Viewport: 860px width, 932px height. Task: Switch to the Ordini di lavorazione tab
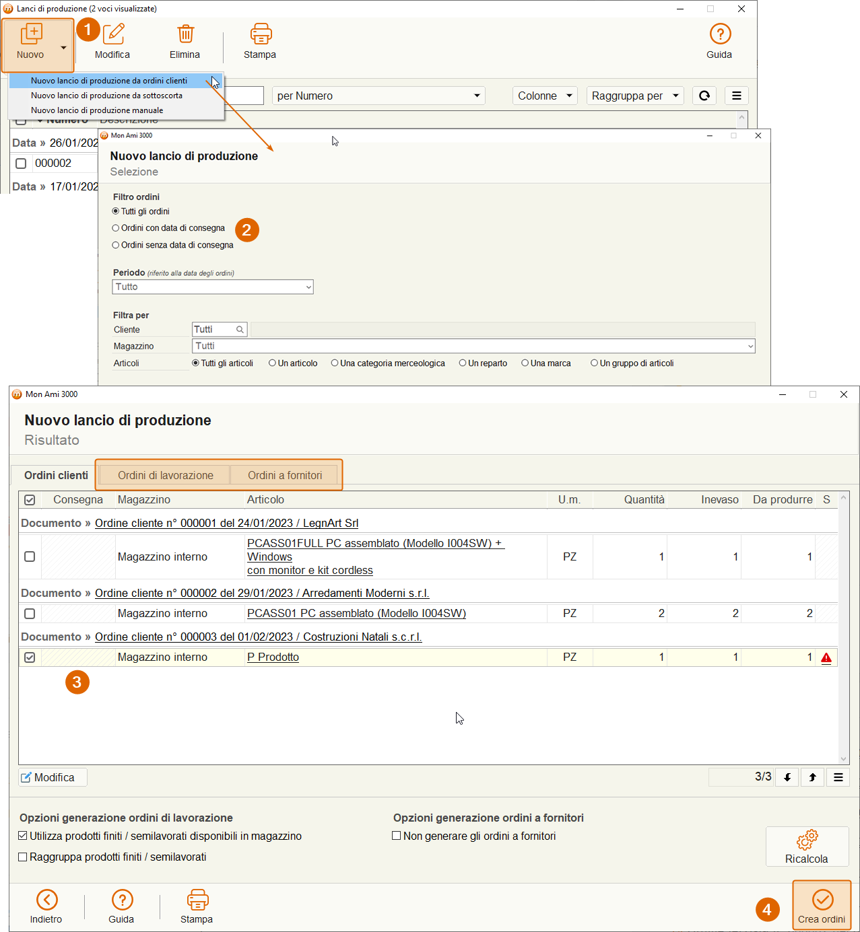pyautogui.click(x=165, y=475)
